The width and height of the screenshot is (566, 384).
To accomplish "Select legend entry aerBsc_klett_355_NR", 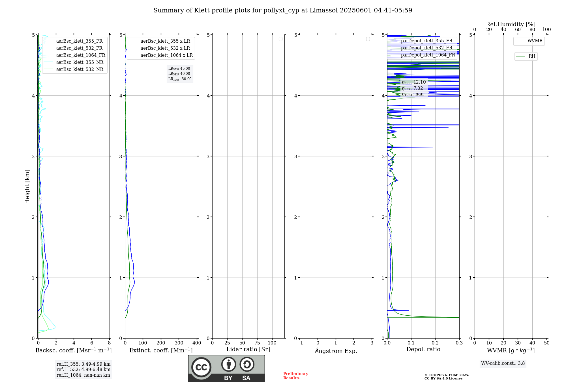I will click(74, 62).
